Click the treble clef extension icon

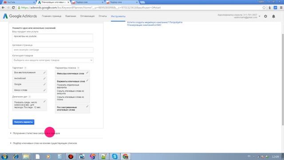coord(270,8)
